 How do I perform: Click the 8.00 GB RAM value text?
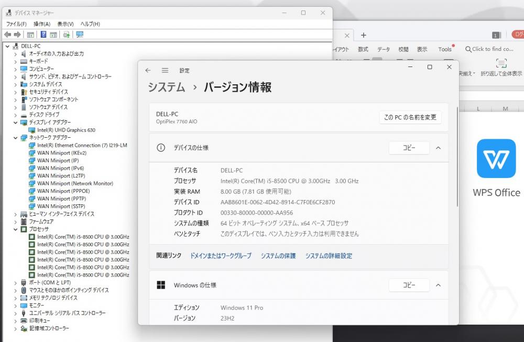pyautogui.click(x=256, y=191)
